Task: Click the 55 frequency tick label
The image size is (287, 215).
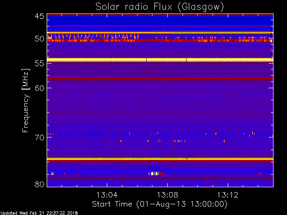Action: coord(39,64)
